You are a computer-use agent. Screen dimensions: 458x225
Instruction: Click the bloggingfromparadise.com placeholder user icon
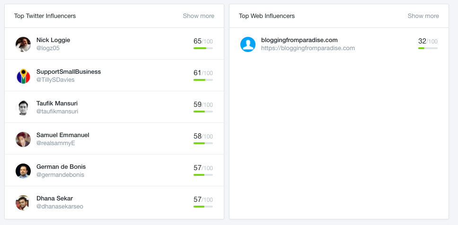[x=248, y=44]
